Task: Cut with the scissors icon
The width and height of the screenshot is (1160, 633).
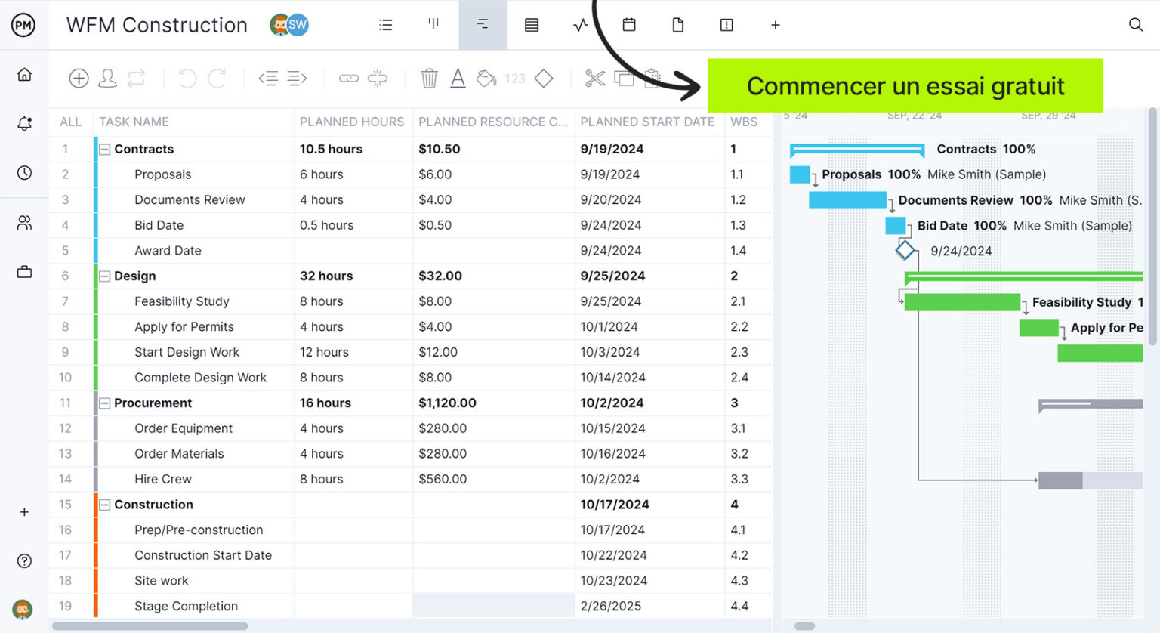Action: [595, 78]
